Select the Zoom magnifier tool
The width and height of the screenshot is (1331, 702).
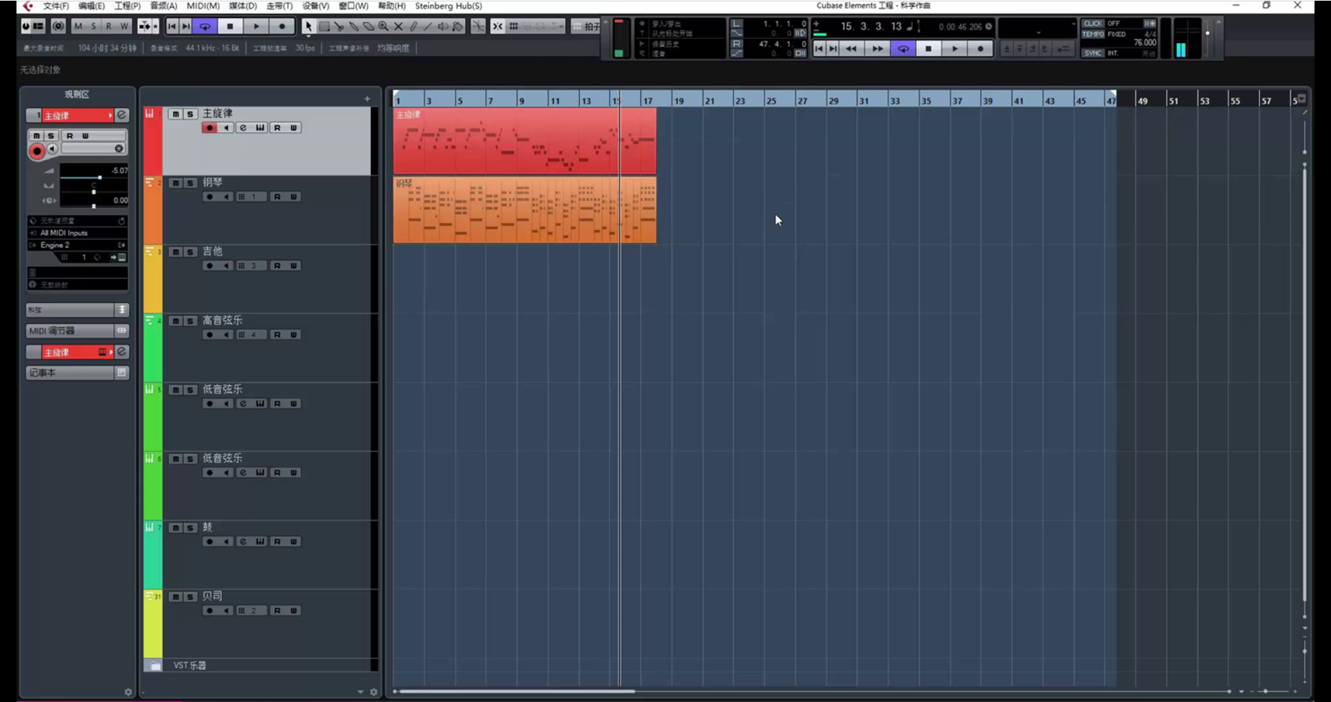(383, 26)
